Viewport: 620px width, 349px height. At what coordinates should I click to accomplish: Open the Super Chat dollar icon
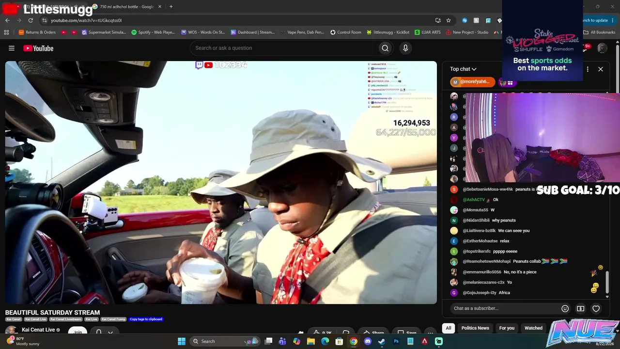(580, 308)
